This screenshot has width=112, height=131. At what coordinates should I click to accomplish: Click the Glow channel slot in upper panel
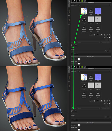91,28
